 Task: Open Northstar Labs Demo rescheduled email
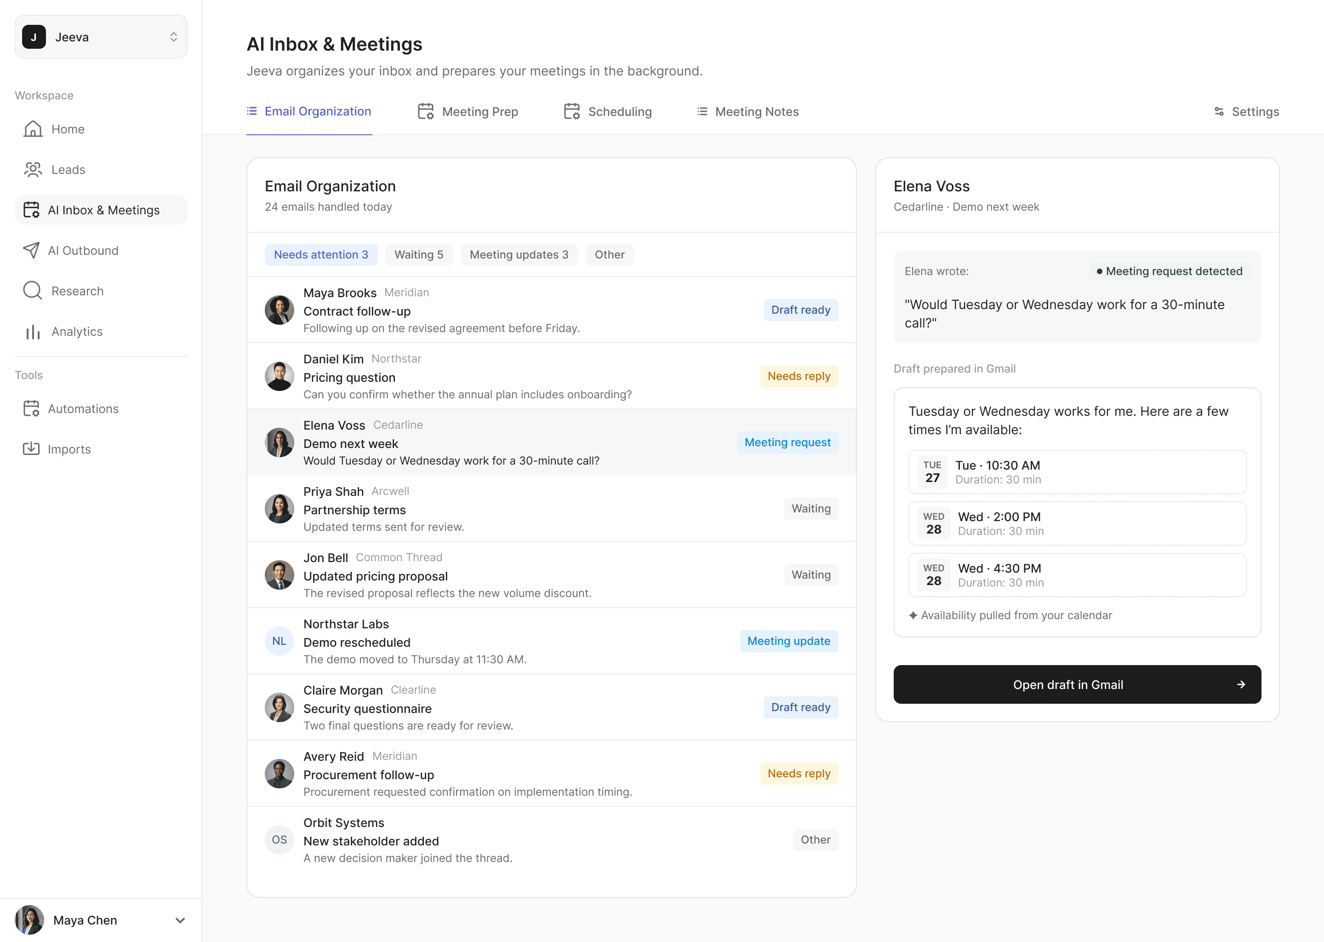pos(551,641)
